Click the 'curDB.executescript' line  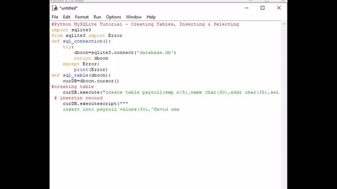(95, 104)
